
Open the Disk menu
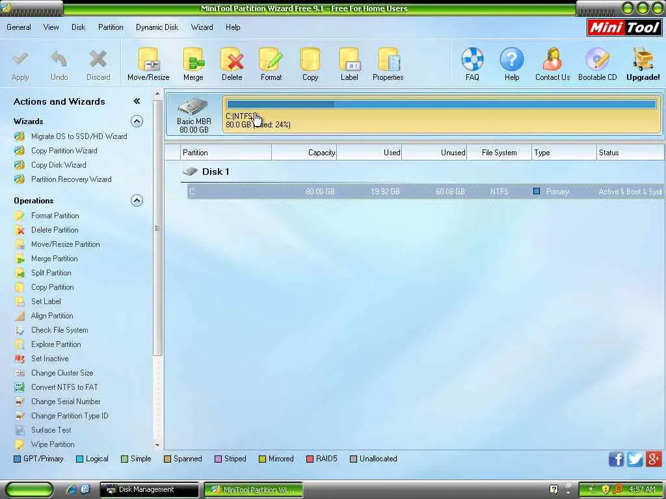[78, 27]
